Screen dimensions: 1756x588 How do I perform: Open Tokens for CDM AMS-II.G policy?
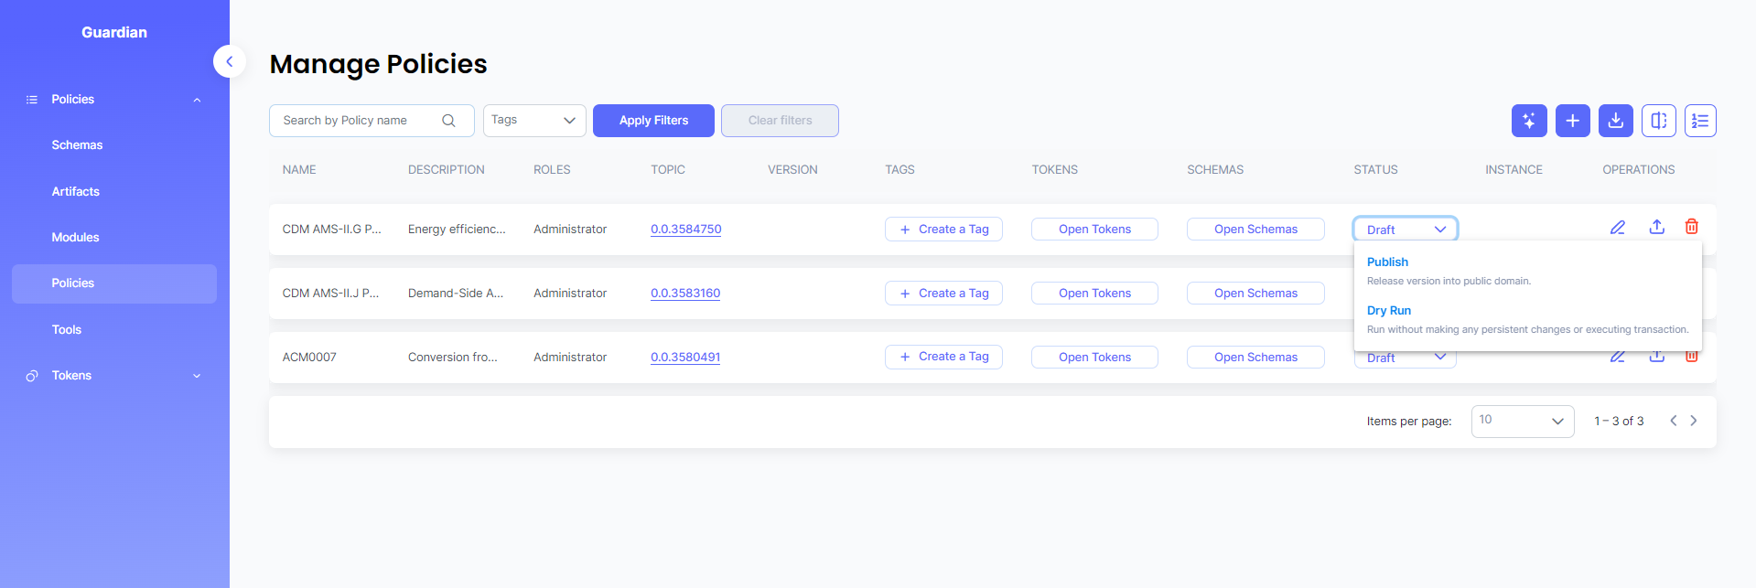[1094, 230]
